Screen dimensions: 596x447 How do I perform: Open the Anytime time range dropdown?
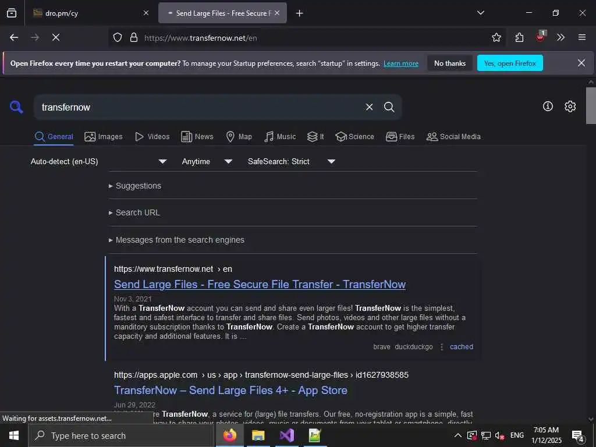tap(207, 162)
